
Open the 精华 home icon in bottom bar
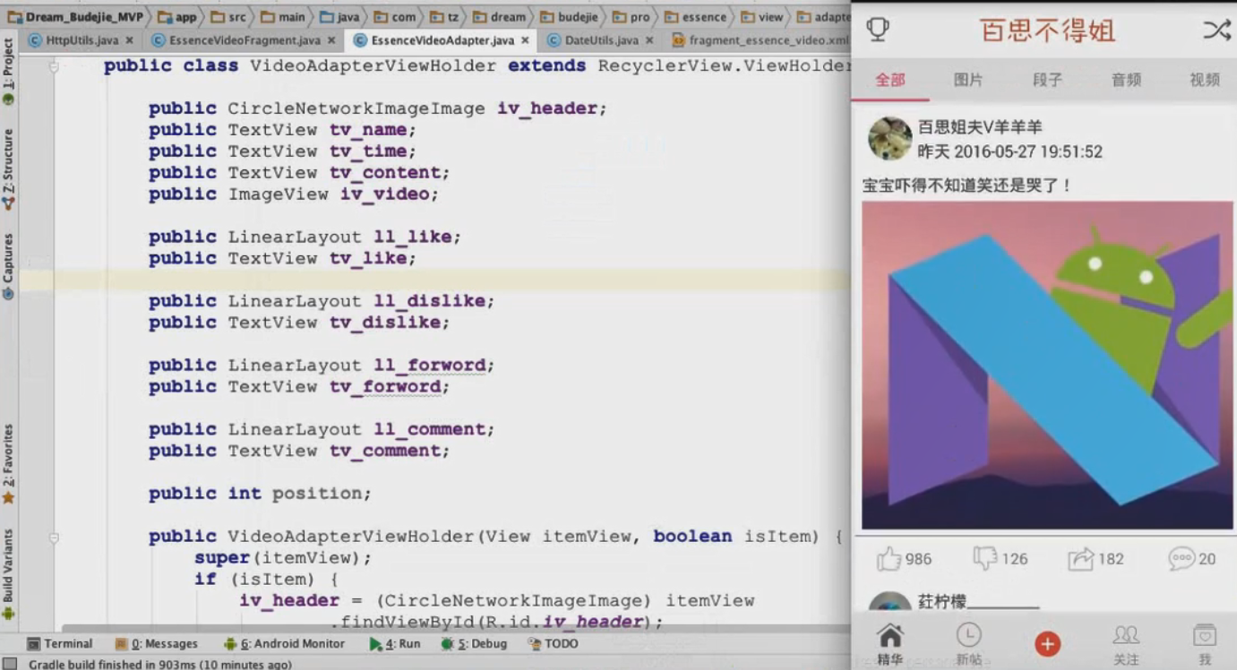coord(889,636)
